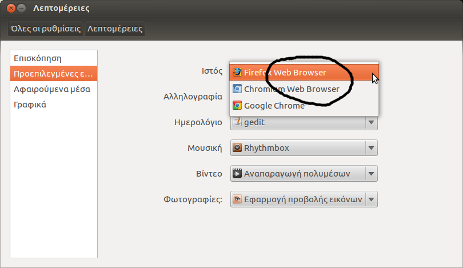Click the image viewer eye icon

pyautogui.click(x=237, y=199)
